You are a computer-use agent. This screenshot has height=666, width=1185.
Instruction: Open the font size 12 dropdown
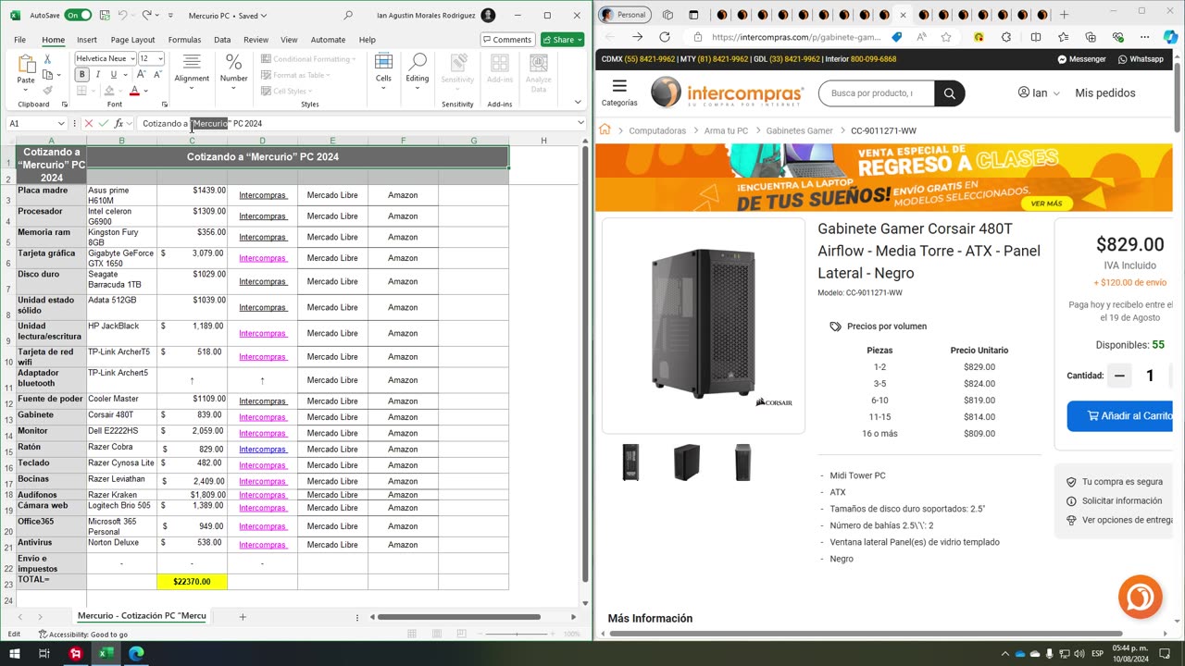pyautogui.click(x=160, y=59)
